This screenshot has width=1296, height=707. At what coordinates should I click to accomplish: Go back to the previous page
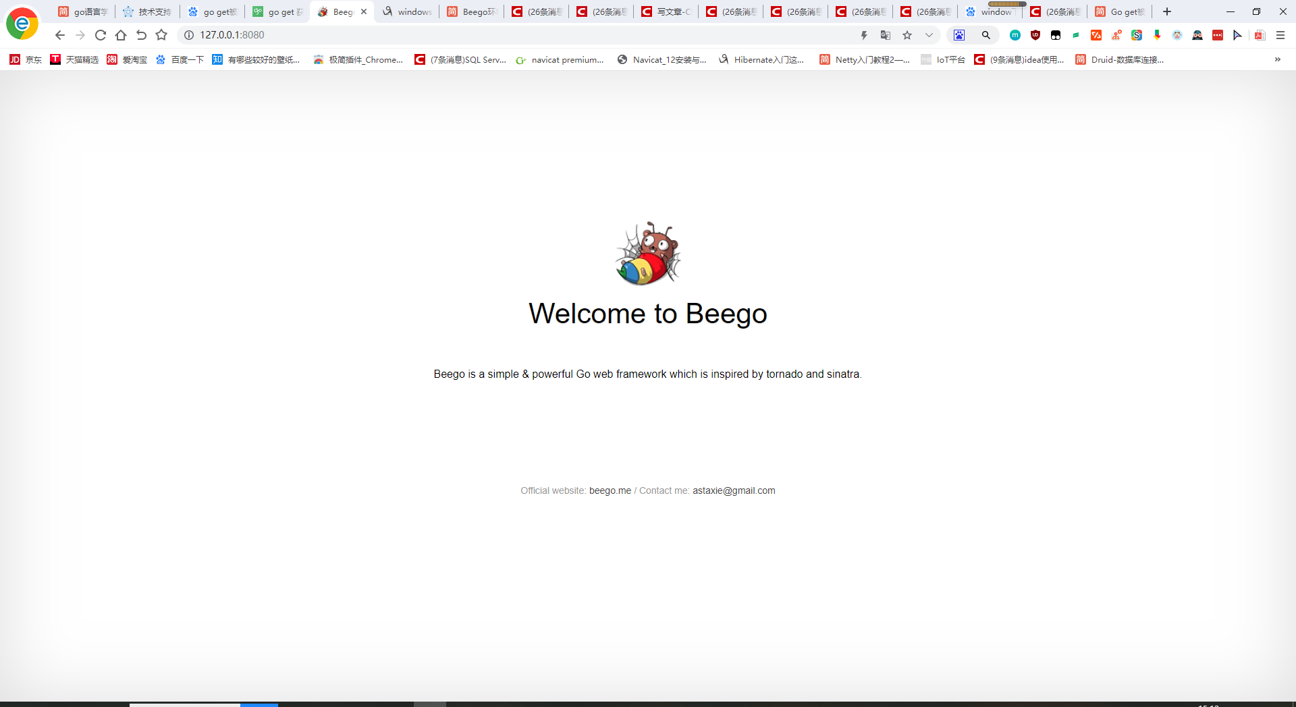(x=60, y=35)
